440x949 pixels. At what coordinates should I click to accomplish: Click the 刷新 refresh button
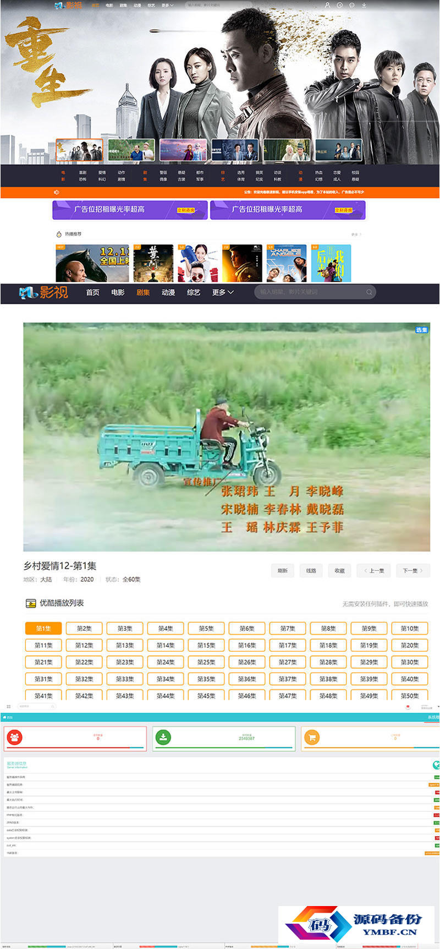(283, 570)
